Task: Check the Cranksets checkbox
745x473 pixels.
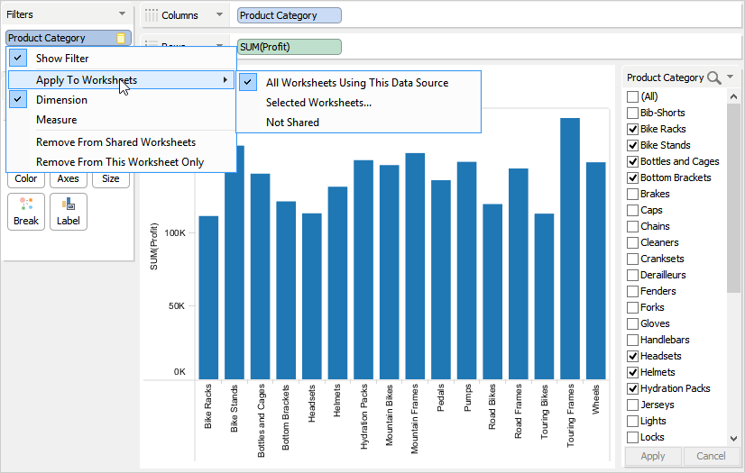Action: 632,259
